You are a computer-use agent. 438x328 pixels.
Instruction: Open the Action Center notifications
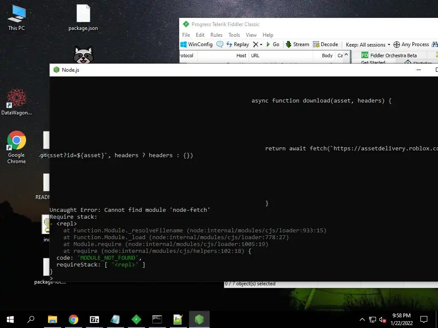click(424, 319)
